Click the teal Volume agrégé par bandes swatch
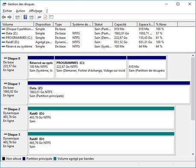Screen dimensions: 196x168 [55, 159]
